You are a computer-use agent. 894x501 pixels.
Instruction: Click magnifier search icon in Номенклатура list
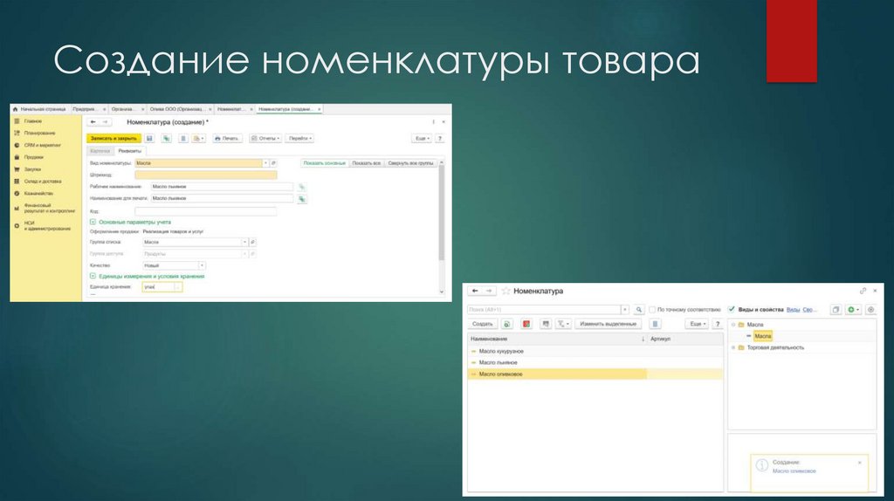[x=638, y=310]
